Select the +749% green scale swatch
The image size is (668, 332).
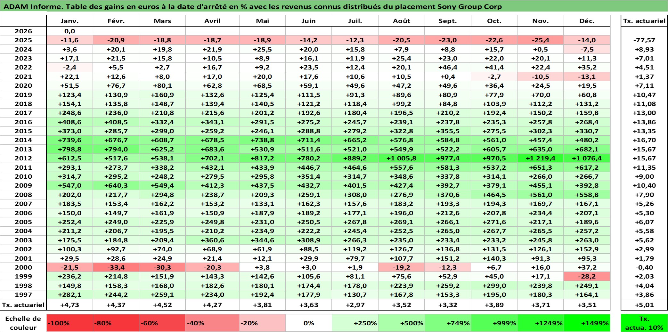448,323
